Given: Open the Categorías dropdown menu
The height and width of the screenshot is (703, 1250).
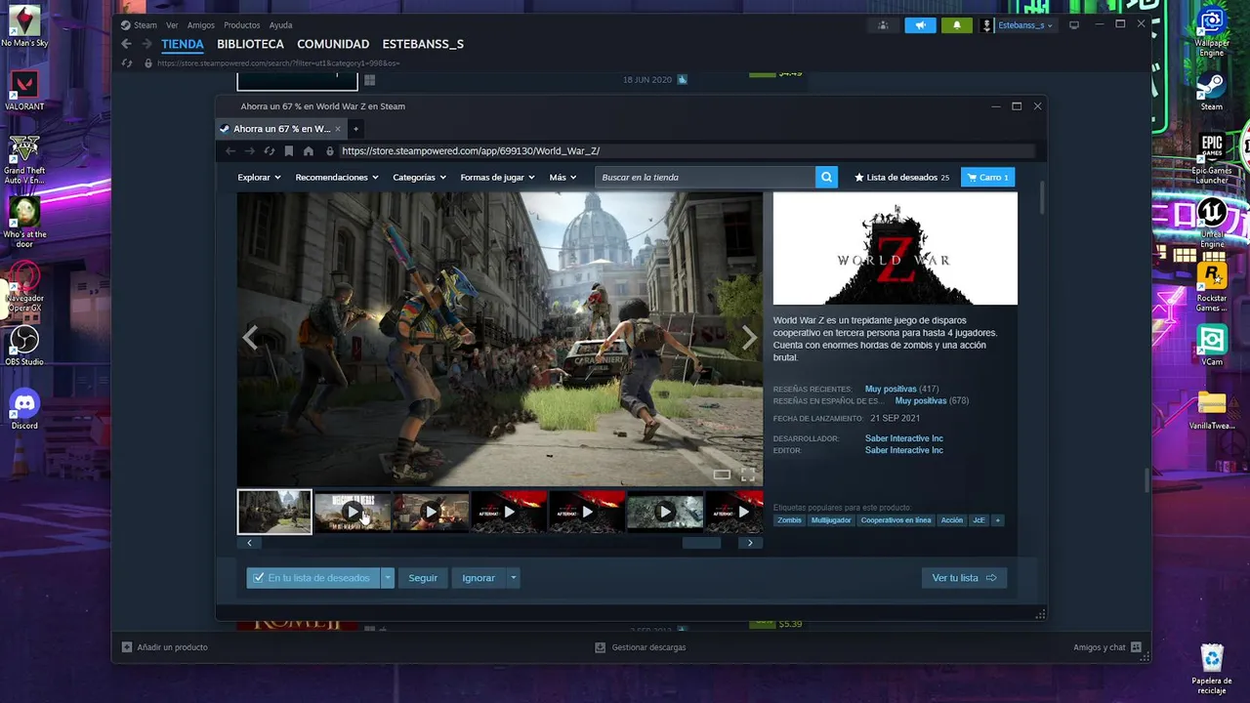Looking at the screenshot, I should [419, 178].
